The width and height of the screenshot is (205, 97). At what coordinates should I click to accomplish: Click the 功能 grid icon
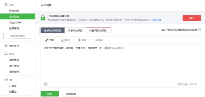click(6, 5)
